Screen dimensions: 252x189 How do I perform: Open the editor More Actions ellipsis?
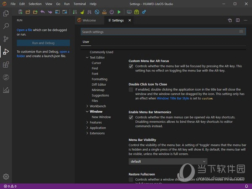pyautogui.click(x=245, y=20)
